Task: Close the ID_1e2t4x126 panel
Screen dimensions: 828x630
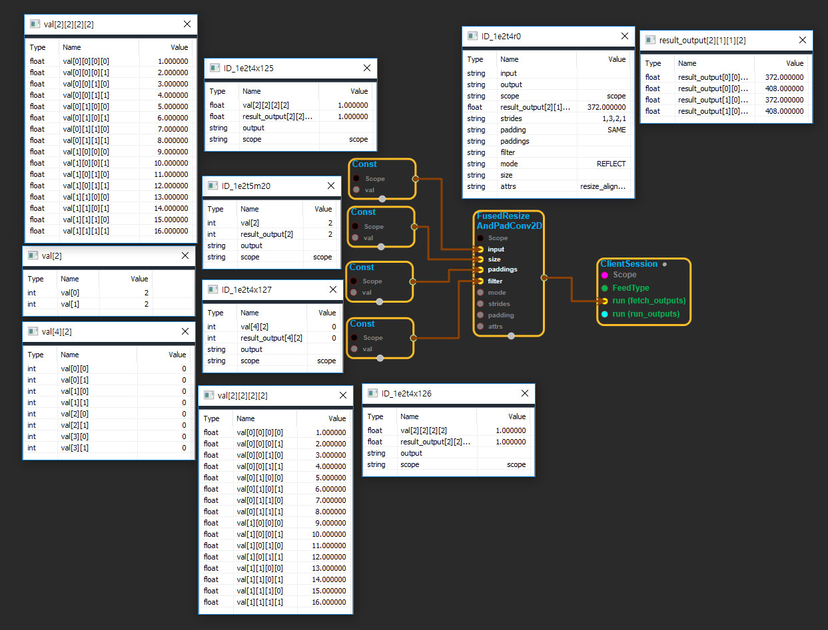Action: pyautogui.click(x=524, y=394)
